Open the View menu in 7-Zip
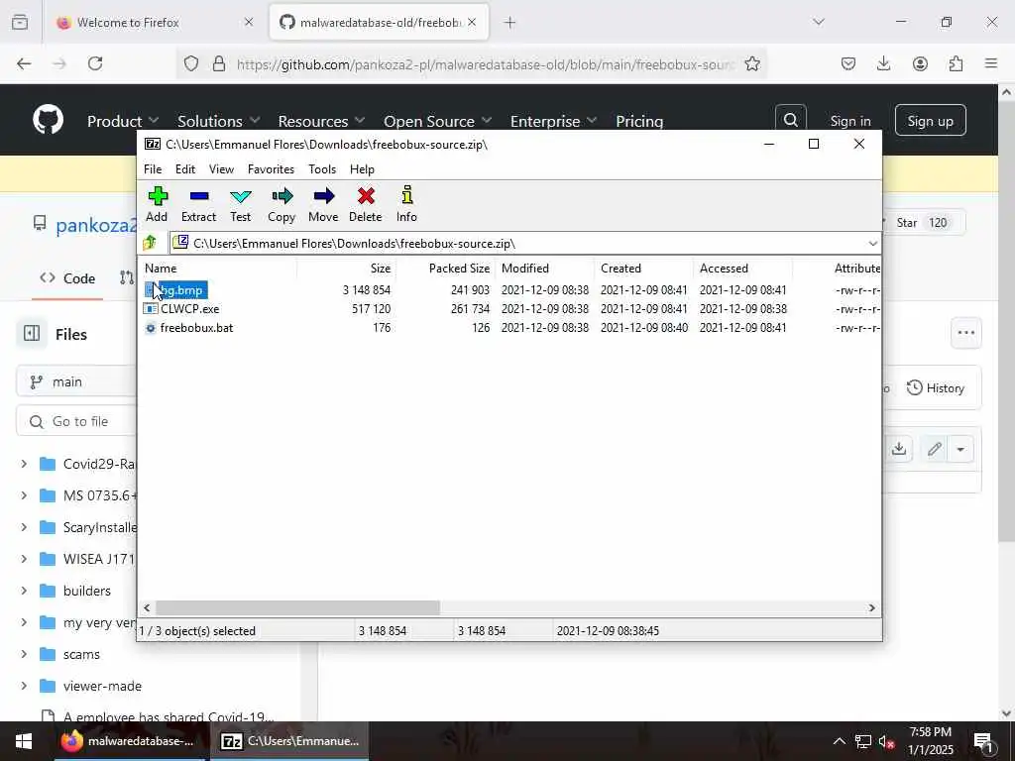 221,168
